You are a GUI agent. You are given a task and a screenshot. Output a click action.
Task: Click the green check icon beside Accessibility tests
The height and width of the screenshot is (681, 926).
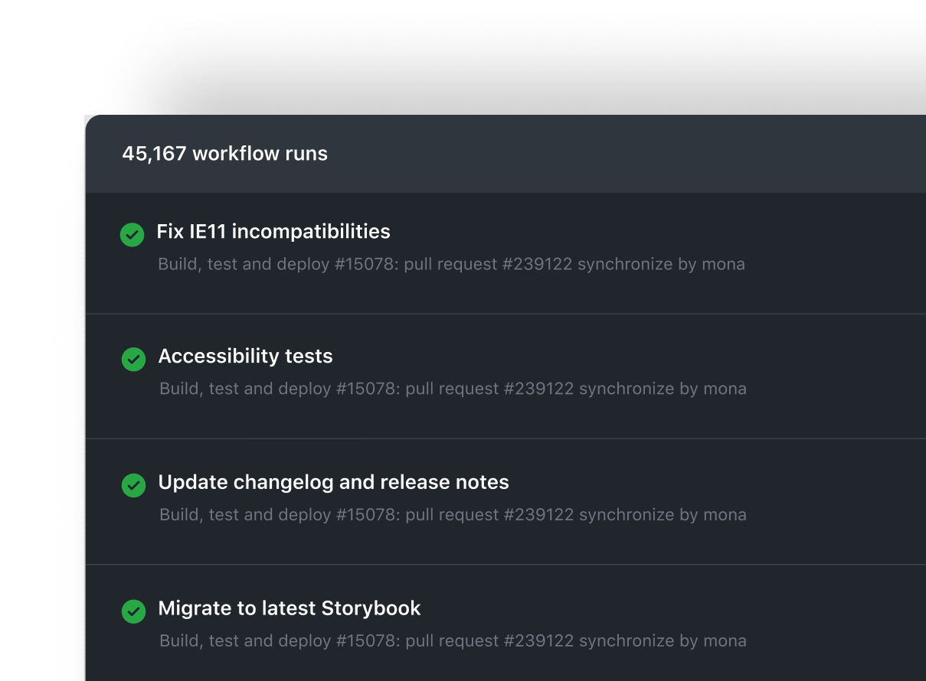(x=134, y=359)
